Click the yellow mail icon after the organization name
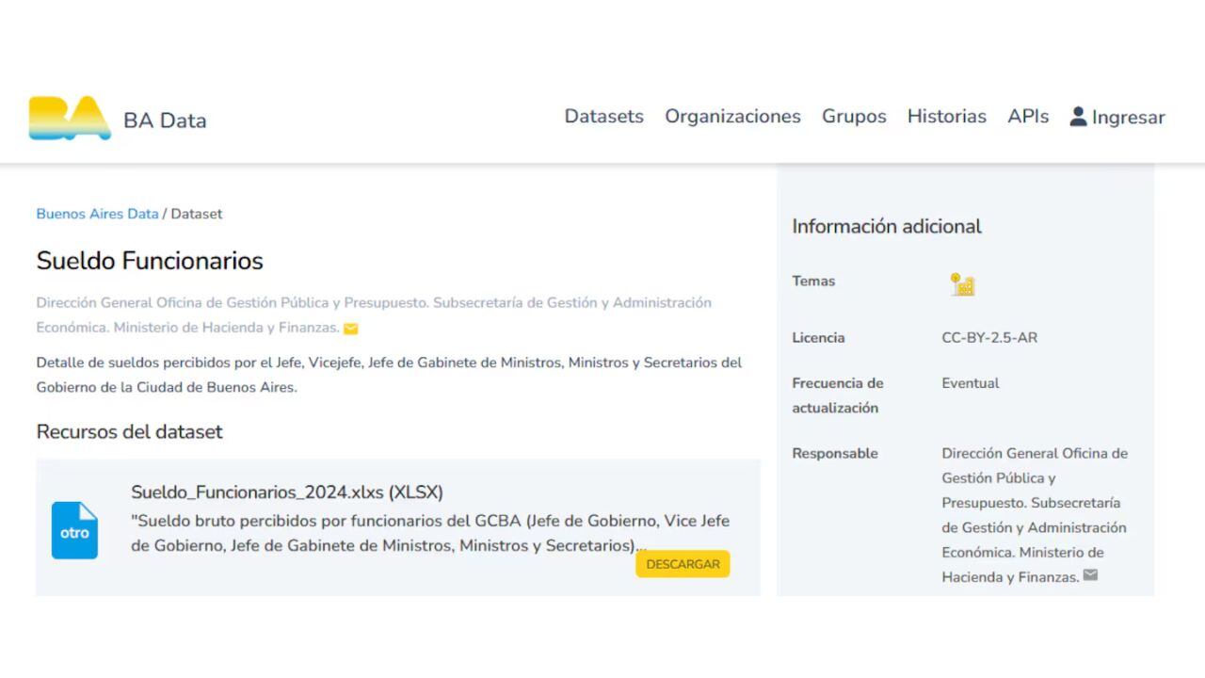 coord(351,329)
